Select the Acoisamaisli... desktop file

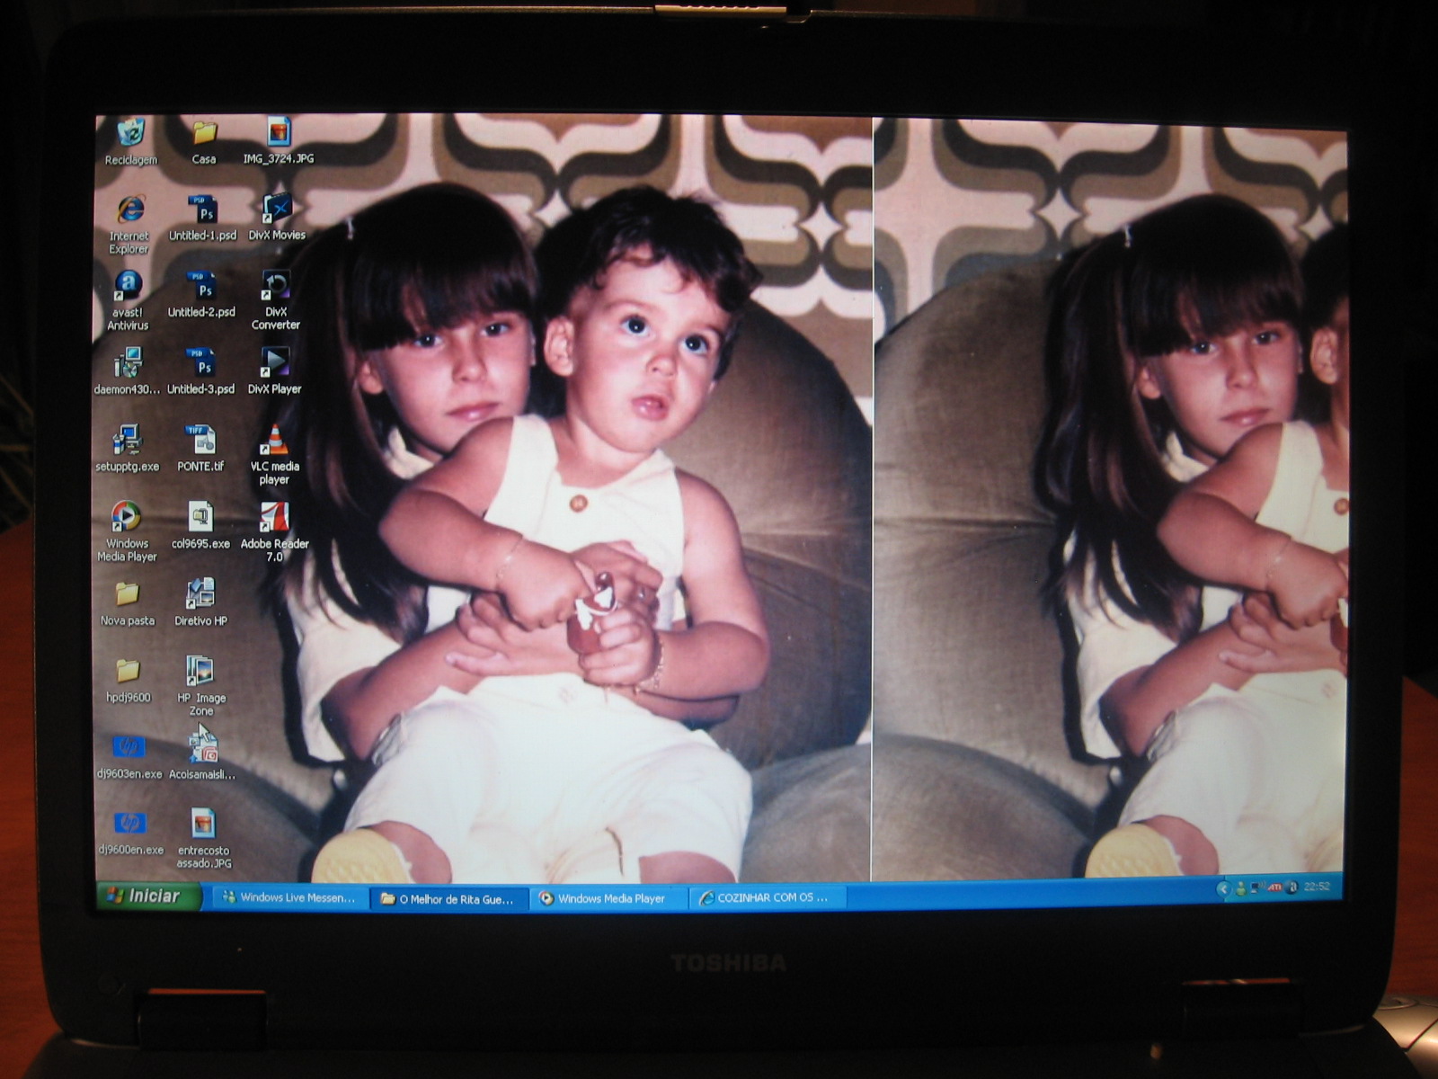(x=202, y=755)
